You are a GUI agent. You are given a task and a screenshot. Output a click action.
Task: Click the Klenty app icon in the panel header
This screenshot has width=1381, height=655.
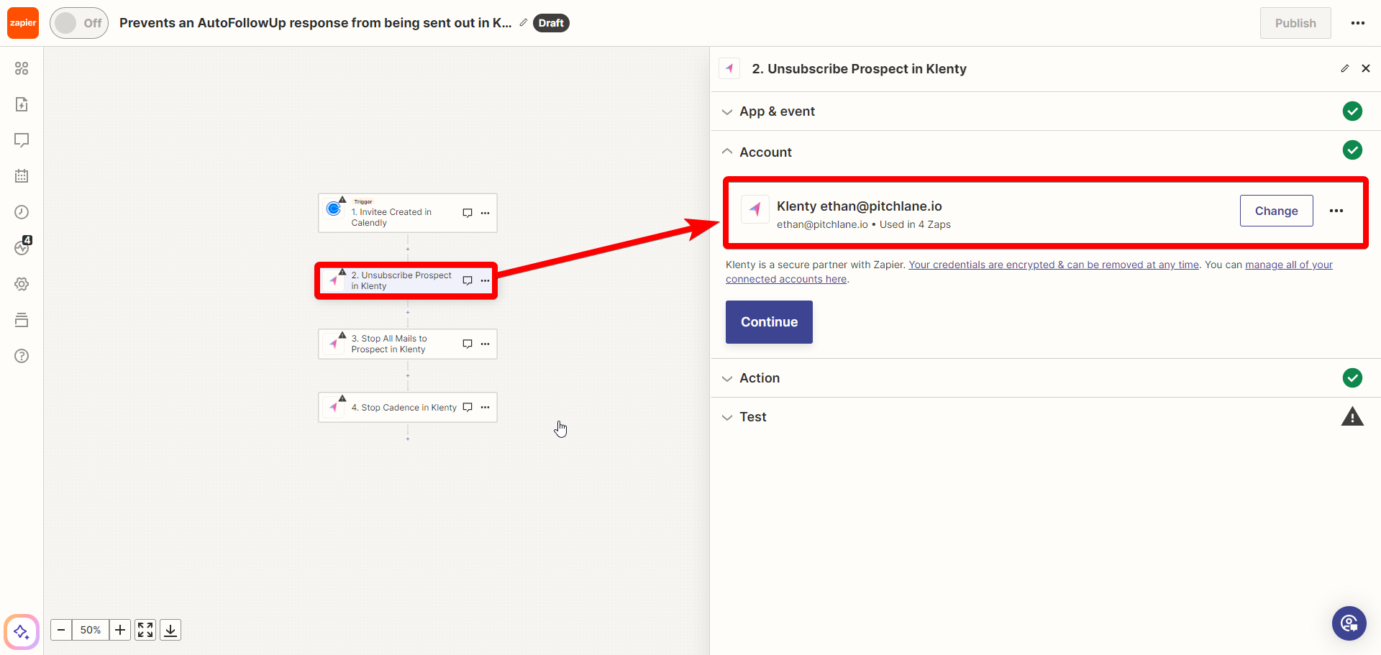729,68
